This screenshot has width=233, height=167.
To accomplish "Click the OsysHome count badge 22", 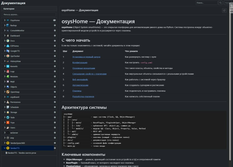I will [x=54, y=20].
